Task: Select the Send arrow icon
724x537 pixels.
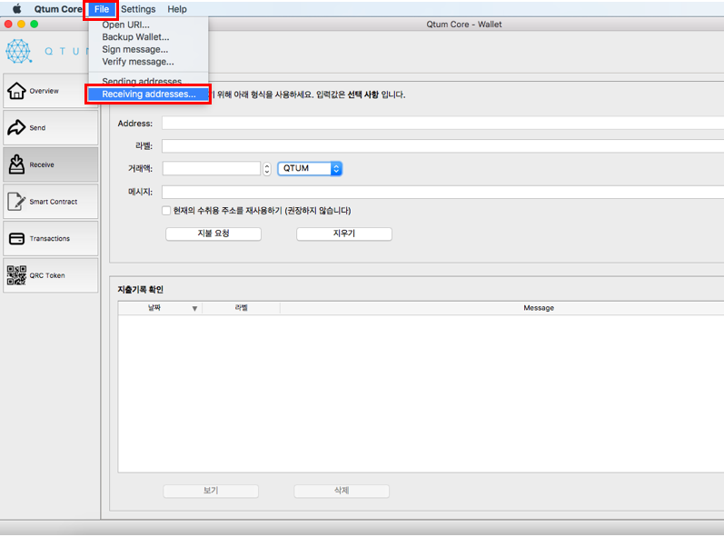Action: (16, 127)
